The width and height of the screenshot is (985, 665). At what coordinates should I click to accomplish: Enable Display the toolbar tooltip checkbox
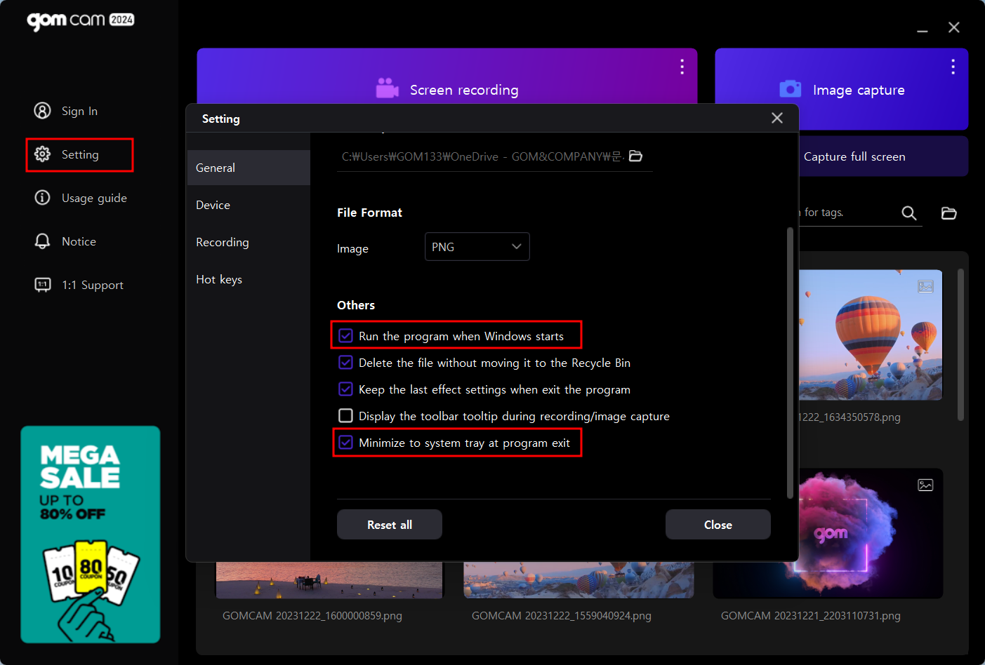[x=346, y=416]
